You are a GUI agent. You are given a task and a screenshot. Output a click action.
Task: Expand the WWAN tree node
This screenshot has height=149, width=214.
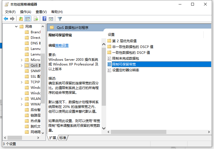coord(21,104)
